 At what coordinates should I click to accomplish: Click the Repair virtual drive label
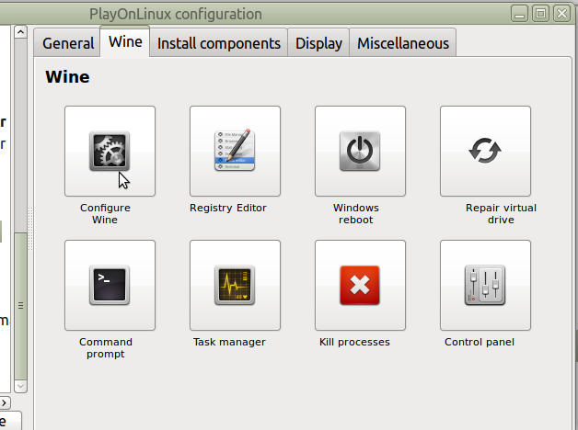pyautogui.click(x=501, y=214)
